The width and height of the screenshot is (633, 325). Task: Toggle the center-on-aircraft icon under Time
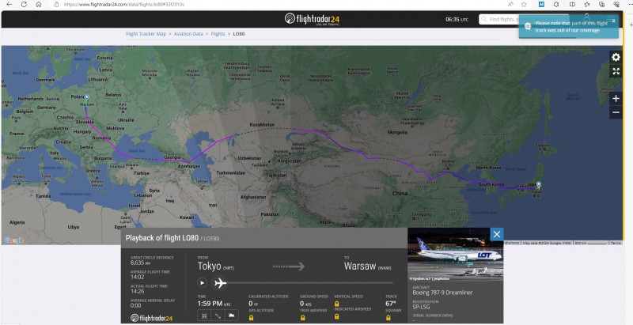point(204,316)
